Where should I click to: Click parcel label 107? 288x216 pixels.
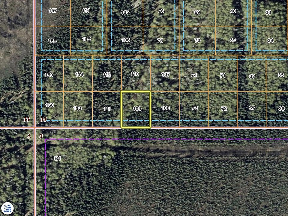[166, 74]
